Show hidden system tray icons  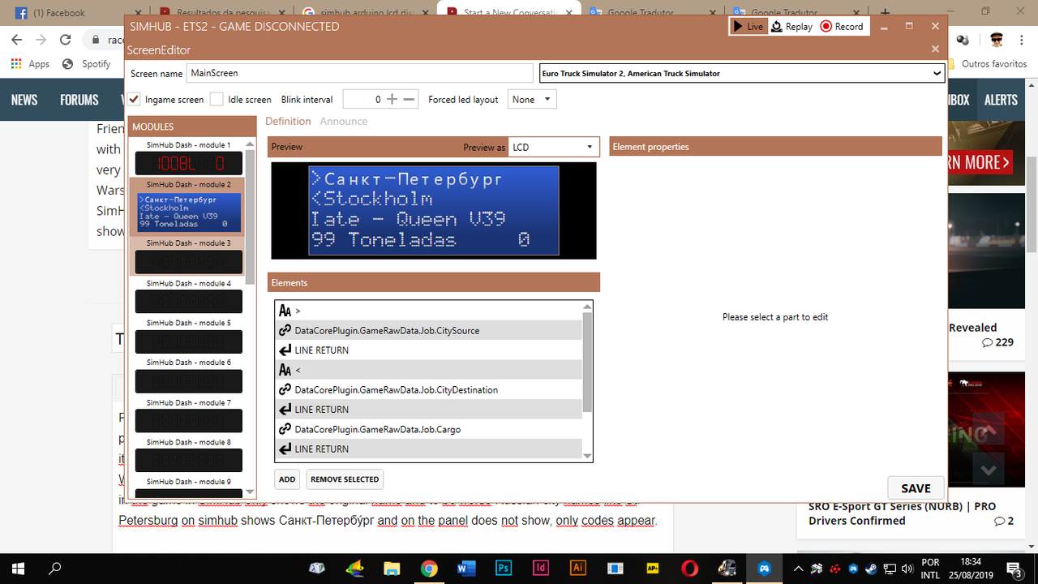(798, 568)
